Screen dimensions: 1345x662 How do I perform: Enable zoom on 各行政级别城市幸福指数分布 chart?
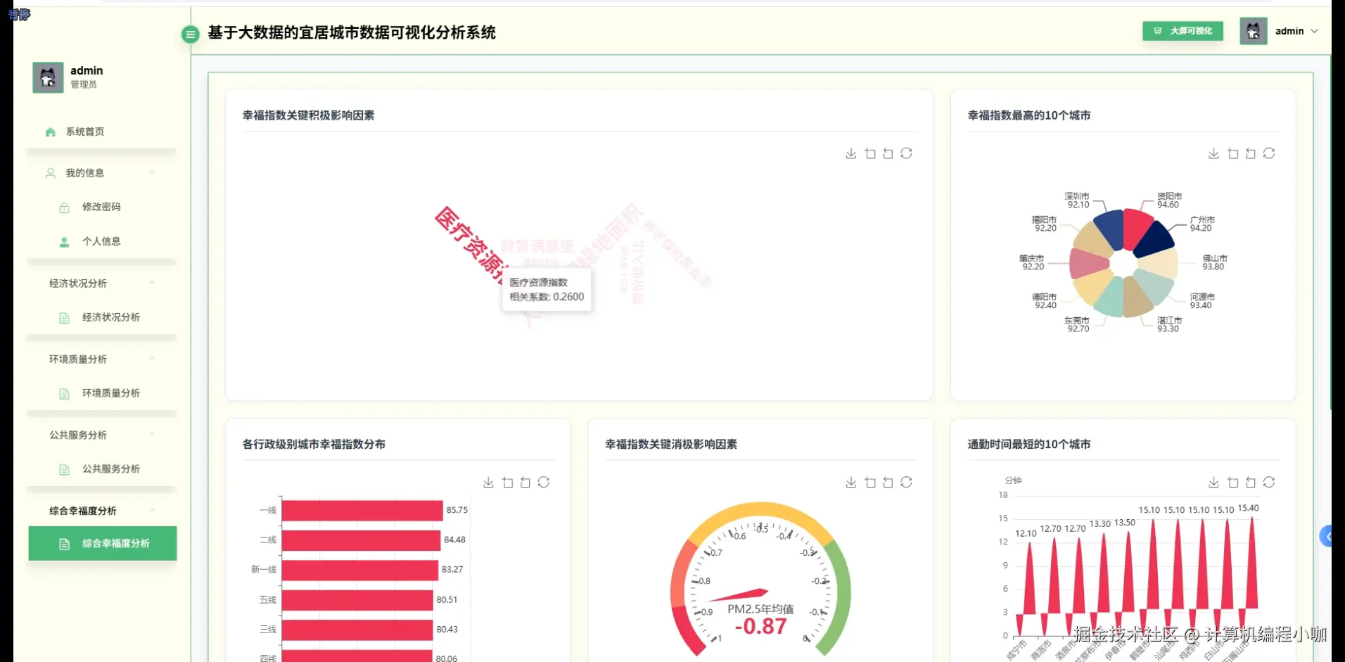point(507,482)
